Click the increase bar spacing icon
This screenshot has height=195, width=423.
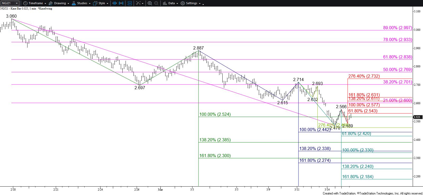(x=121, y=3)
